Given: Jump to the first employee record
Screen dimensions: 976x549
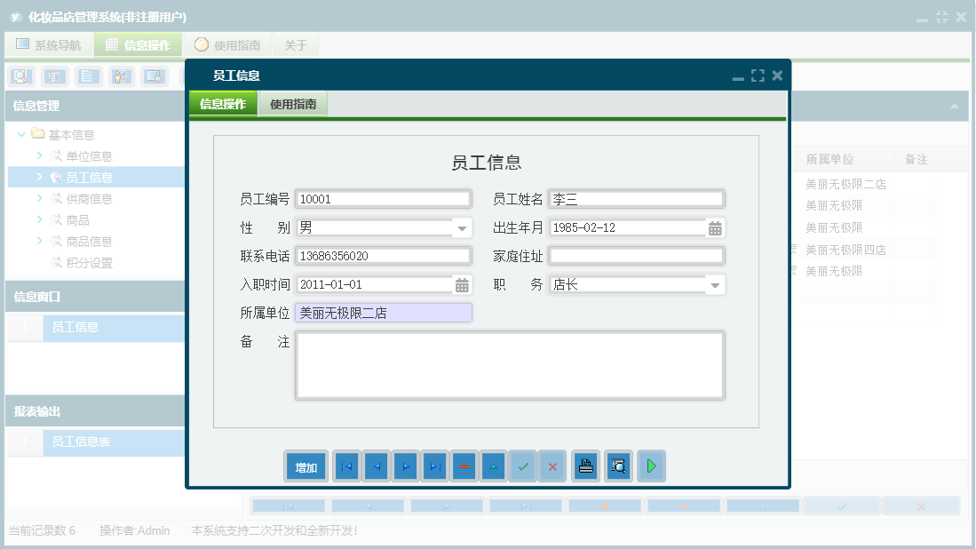Looking at the screenshot, I should tap(345, 465).
